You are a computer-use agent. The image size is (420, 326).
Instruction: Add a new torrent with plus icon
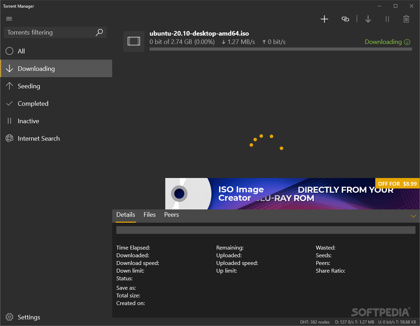(x=325, y=19)
